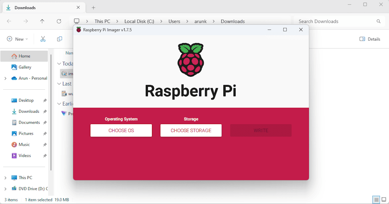Collapse the Last week file group
Viewport: 389px width, 204px height.
tap(59, 84)
